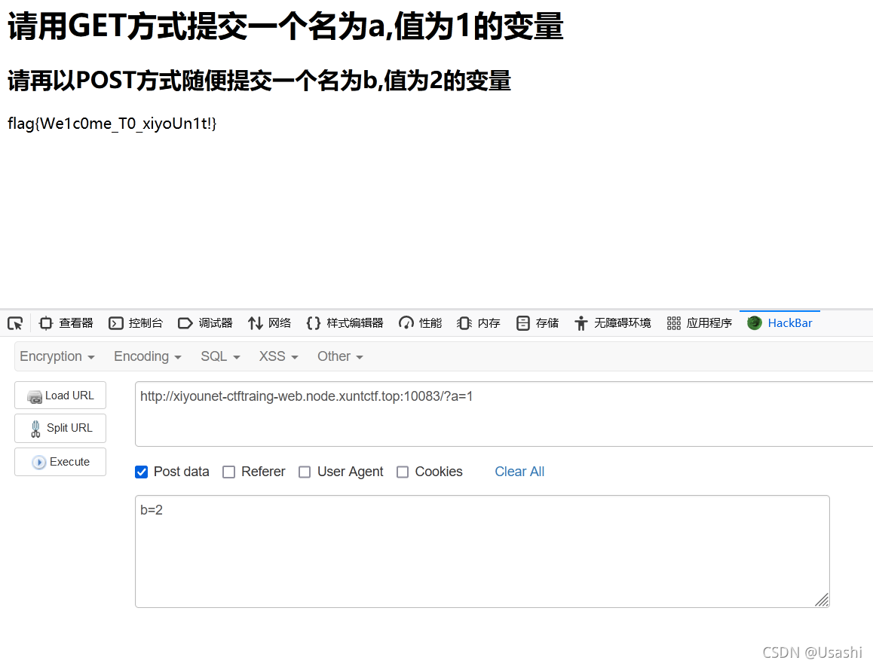Open the SQL dropdown menu
Screen dimensions: 873x666
[220, 356]
